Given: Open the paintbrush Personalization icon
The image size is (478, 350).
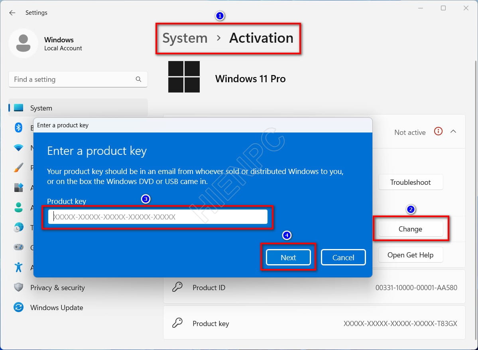Looking at the screenshot, I should click(19, 167).
